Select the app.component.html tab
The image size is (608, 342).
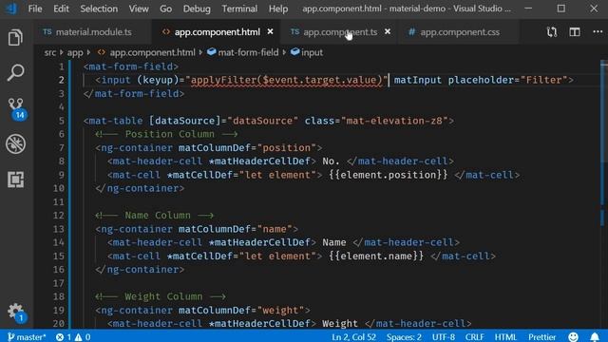coord(218,32)
